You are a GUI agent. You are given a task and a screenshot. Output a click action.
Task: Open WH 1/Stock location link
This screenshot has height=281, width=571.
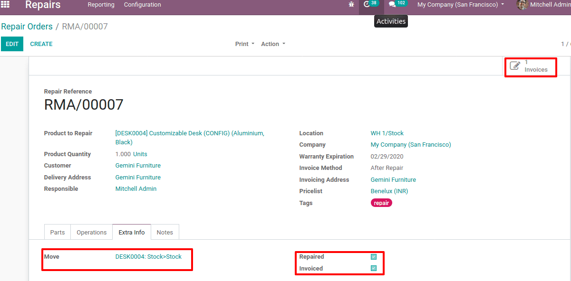click(387, 133)
